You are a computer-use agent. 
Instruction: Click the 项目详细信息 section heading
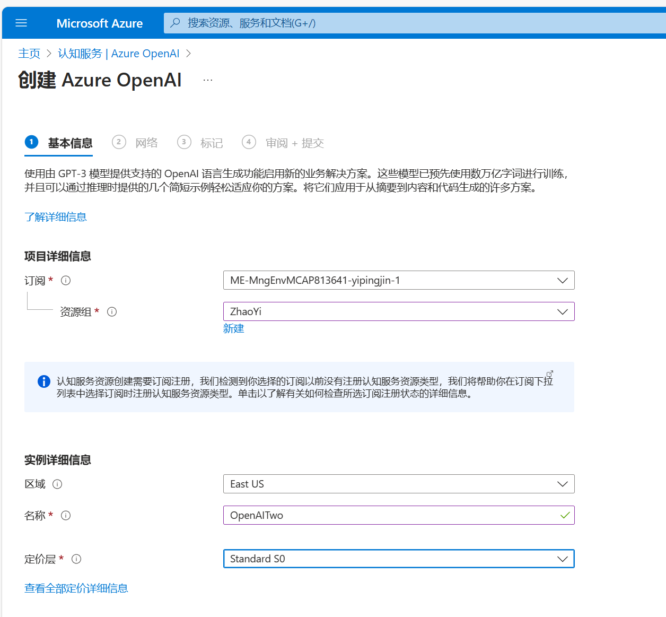pos(58,256)
